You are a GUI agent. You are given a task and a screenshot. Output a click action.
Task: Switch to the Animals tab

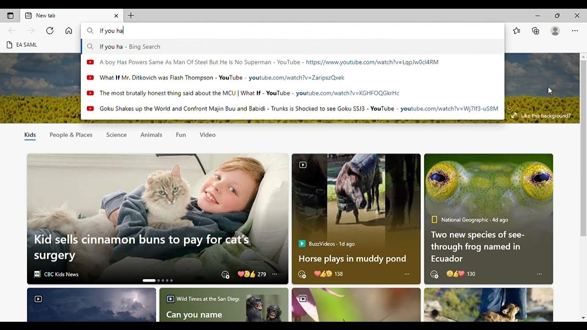(151, 135)
